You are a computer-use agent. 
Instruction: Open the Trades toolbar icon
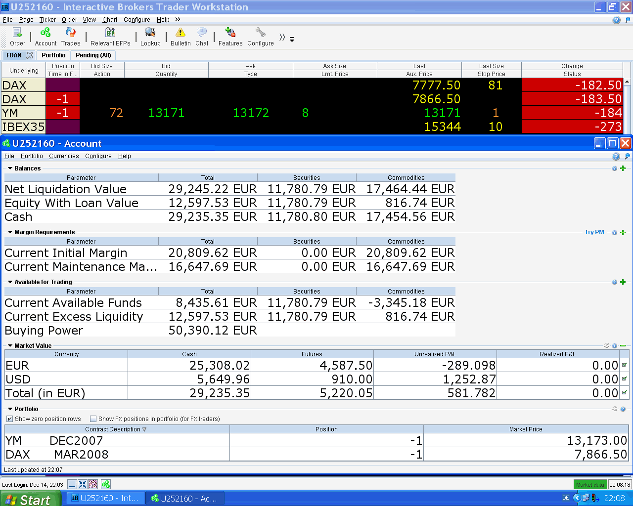(71, 33)
